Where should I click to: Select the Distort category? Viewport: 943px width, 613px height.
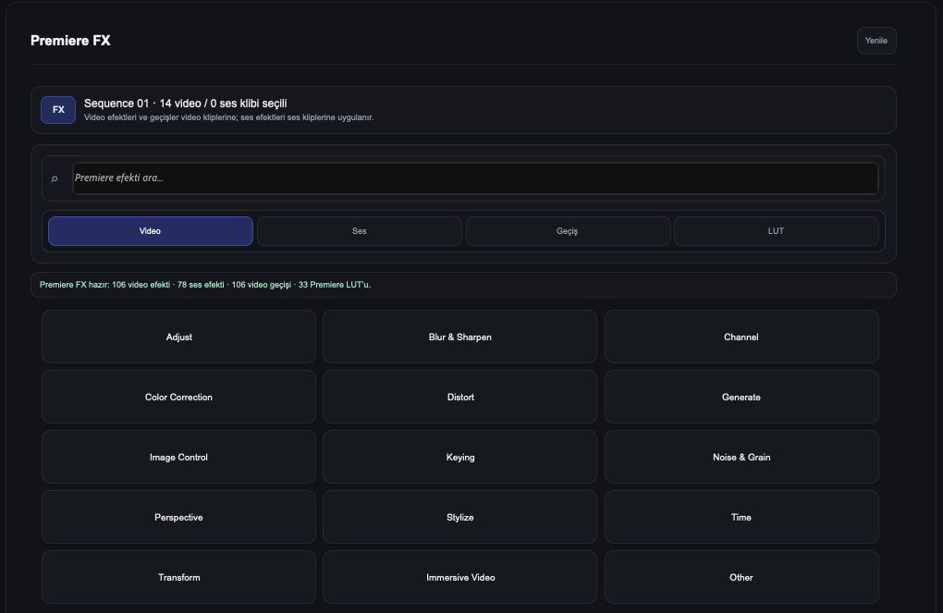(x=460, y=397)
